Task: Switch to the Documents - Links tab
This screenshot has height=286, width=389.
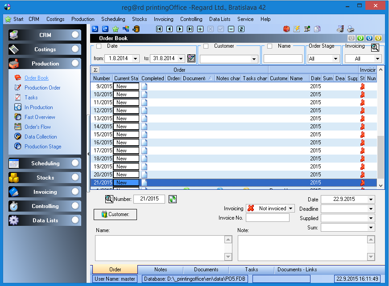Action: pyautogui.click(x=297, y=270)
